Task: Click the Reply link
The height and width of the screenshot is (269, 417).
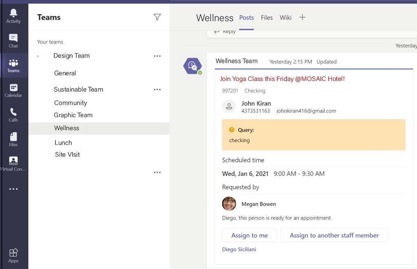Action: click(229, 32)
